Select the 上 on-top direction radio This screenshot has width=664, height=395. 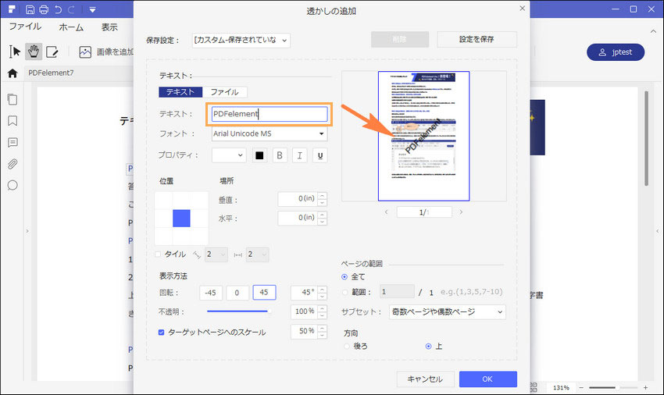[429, 347]
